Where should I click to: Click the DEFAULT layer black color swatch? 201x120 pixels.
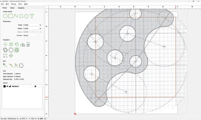pyautogui.click(x=4, y=86)
